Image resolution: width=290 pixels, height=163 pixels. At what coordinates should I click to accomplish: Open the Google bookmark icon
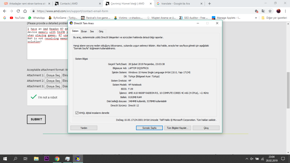point(5,18)
